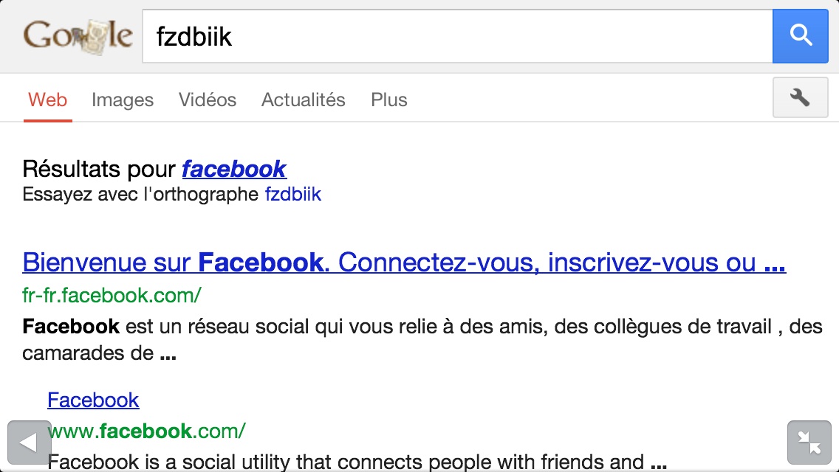839x472 pixels.
Task: Click the corrected term facebook link
Action: 234,169
